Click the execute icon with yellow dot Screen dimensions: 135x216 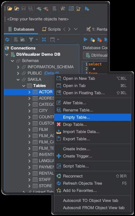pyautogui.click(x=93, y=40)
